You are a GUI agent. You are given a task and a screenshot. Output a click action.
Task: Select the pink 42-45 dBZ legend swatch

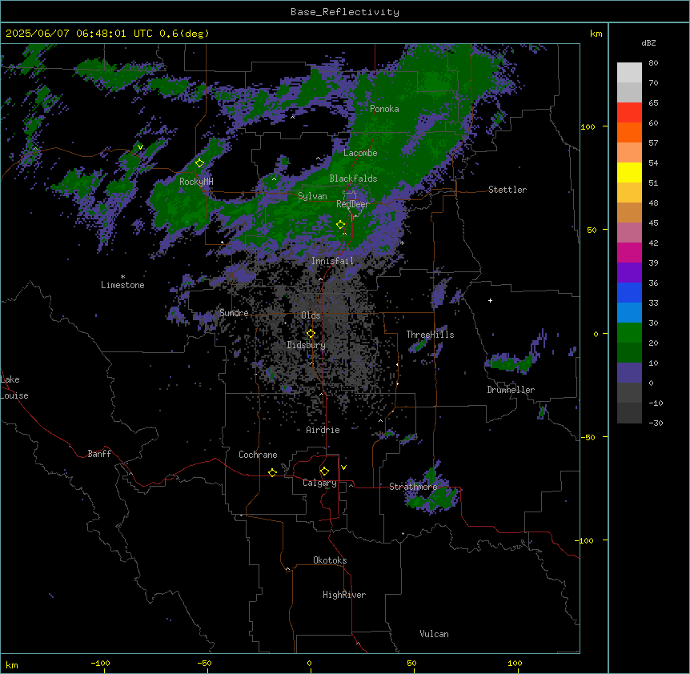(x=629, y=233)
